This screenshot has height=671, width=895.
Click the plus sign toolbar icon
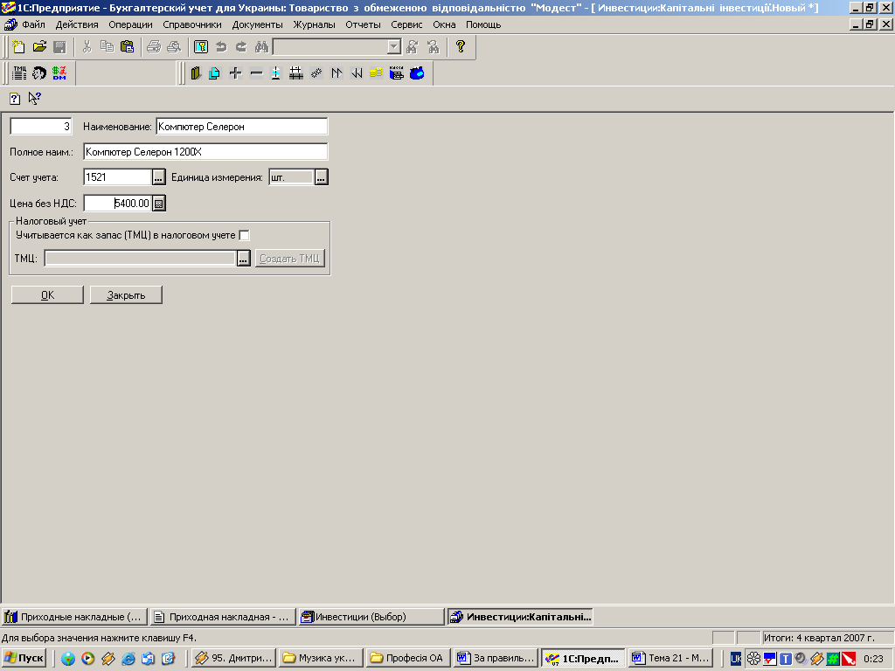235,73
